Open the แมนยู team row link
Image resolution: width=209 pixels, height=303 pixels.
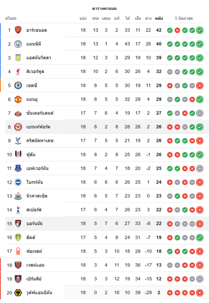32,99
